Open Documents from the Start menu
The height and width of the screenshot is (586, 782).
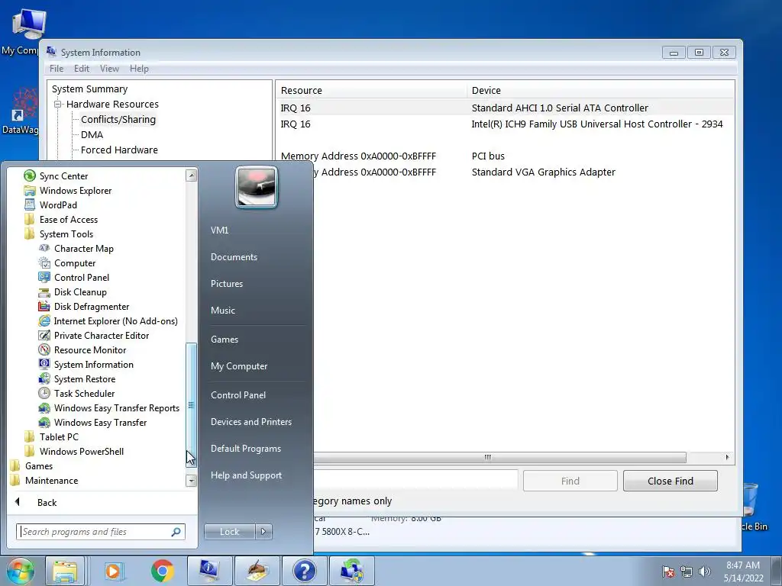234,257
